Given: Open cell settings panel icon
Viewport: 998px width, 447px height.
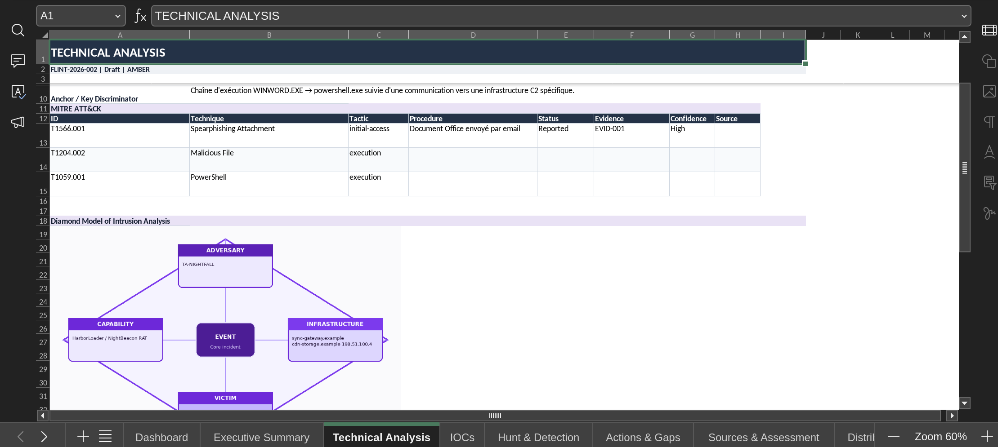Looking at the screenshot, I should 989,30.
